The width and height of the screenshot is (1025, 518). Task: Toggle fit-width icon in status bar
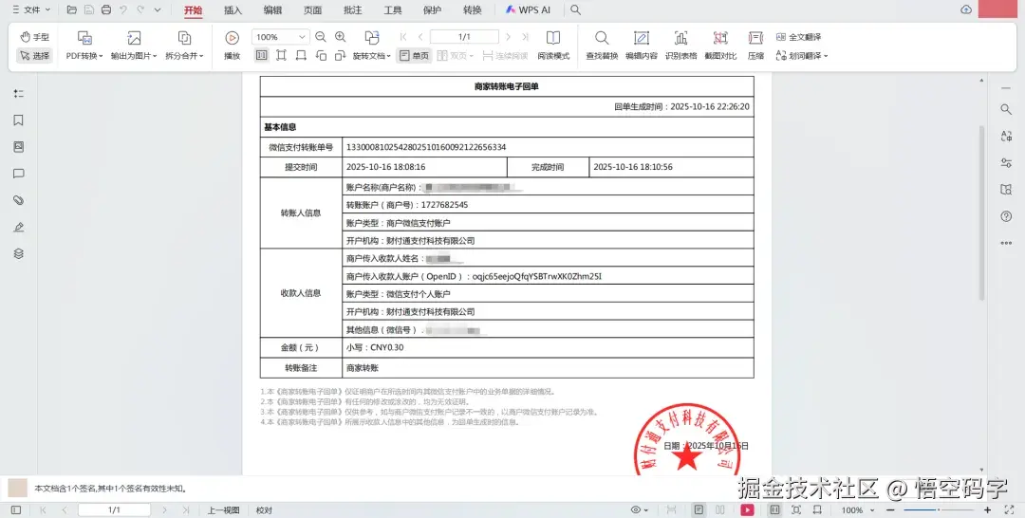pyautogui.click(x=817, y=509)
